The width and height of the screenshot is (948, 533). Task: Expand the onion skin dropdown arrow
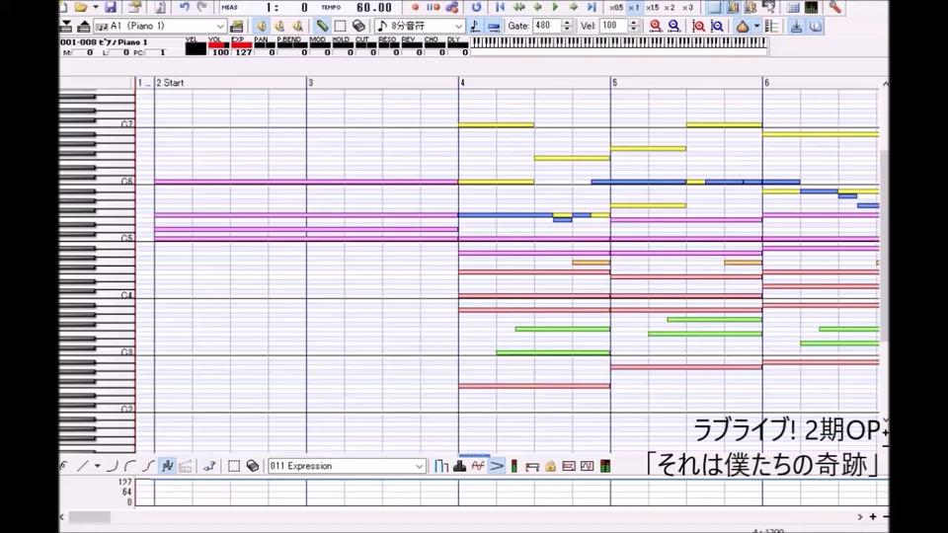[756, 26]
